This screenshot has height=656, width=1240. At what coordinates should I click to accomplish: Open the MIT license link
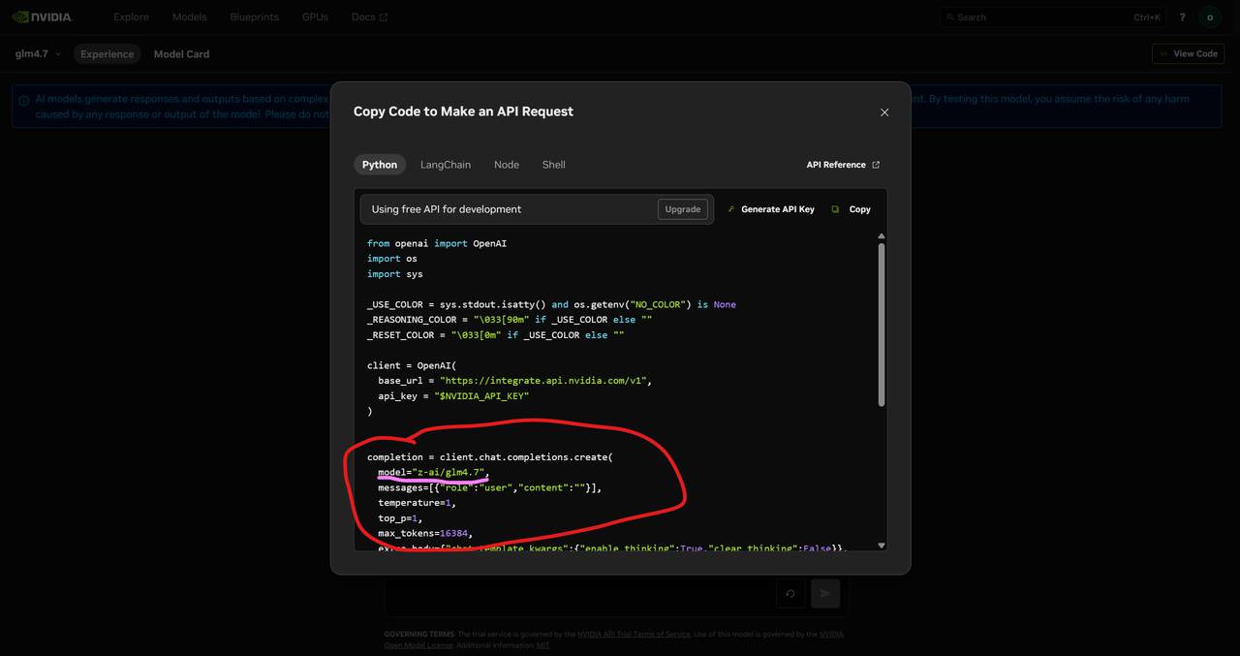(543, 645)
